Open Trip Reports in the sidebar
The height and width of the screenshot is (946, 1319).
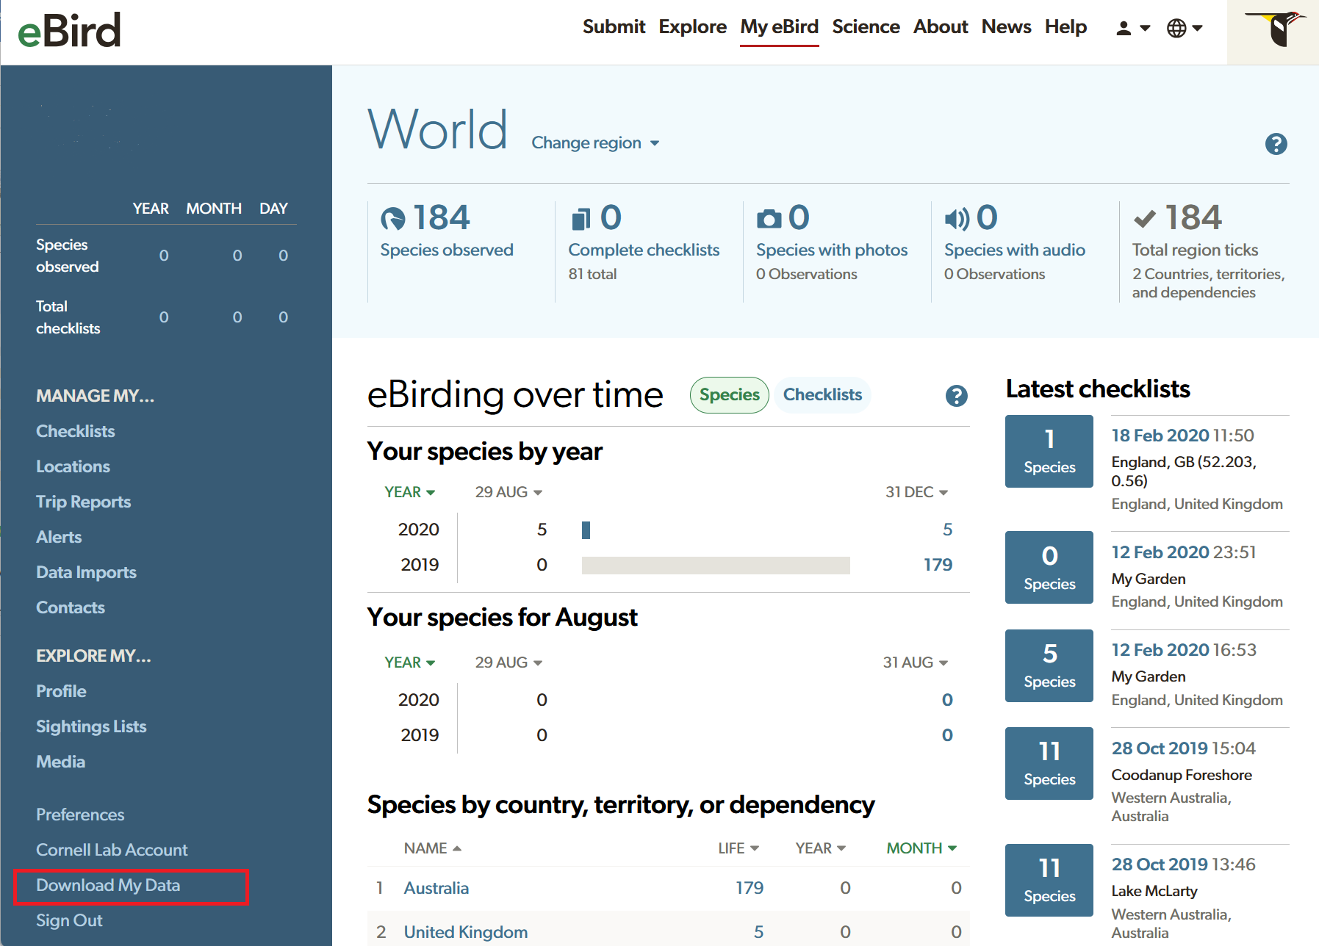pos(83,502)
